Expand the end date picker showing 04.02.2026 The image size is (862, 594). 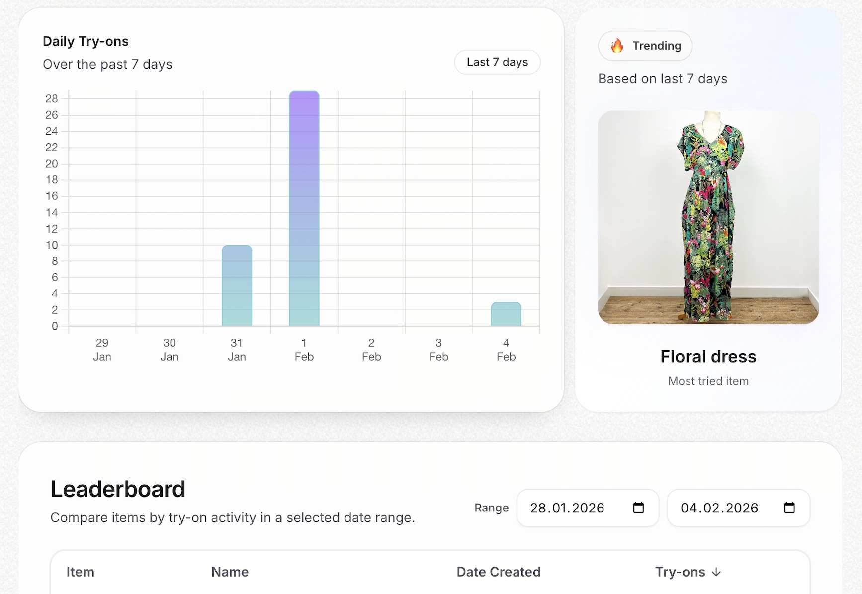[x=738, y=508]
